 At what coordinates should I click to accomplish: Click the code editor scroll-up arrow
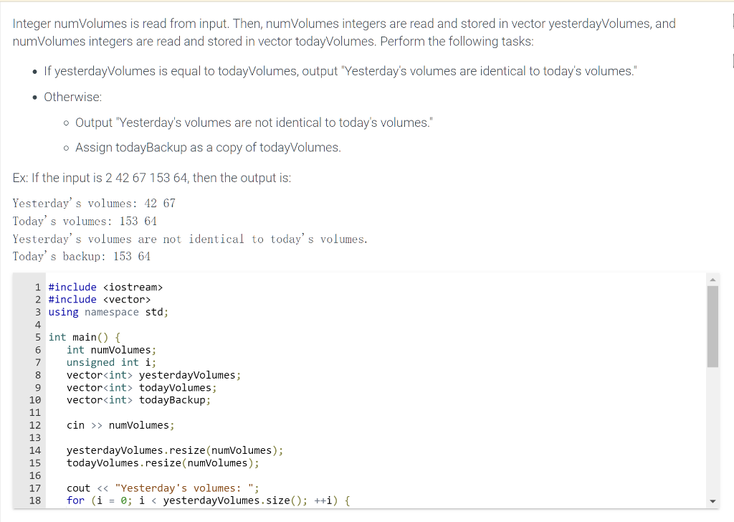coord(713,280)
